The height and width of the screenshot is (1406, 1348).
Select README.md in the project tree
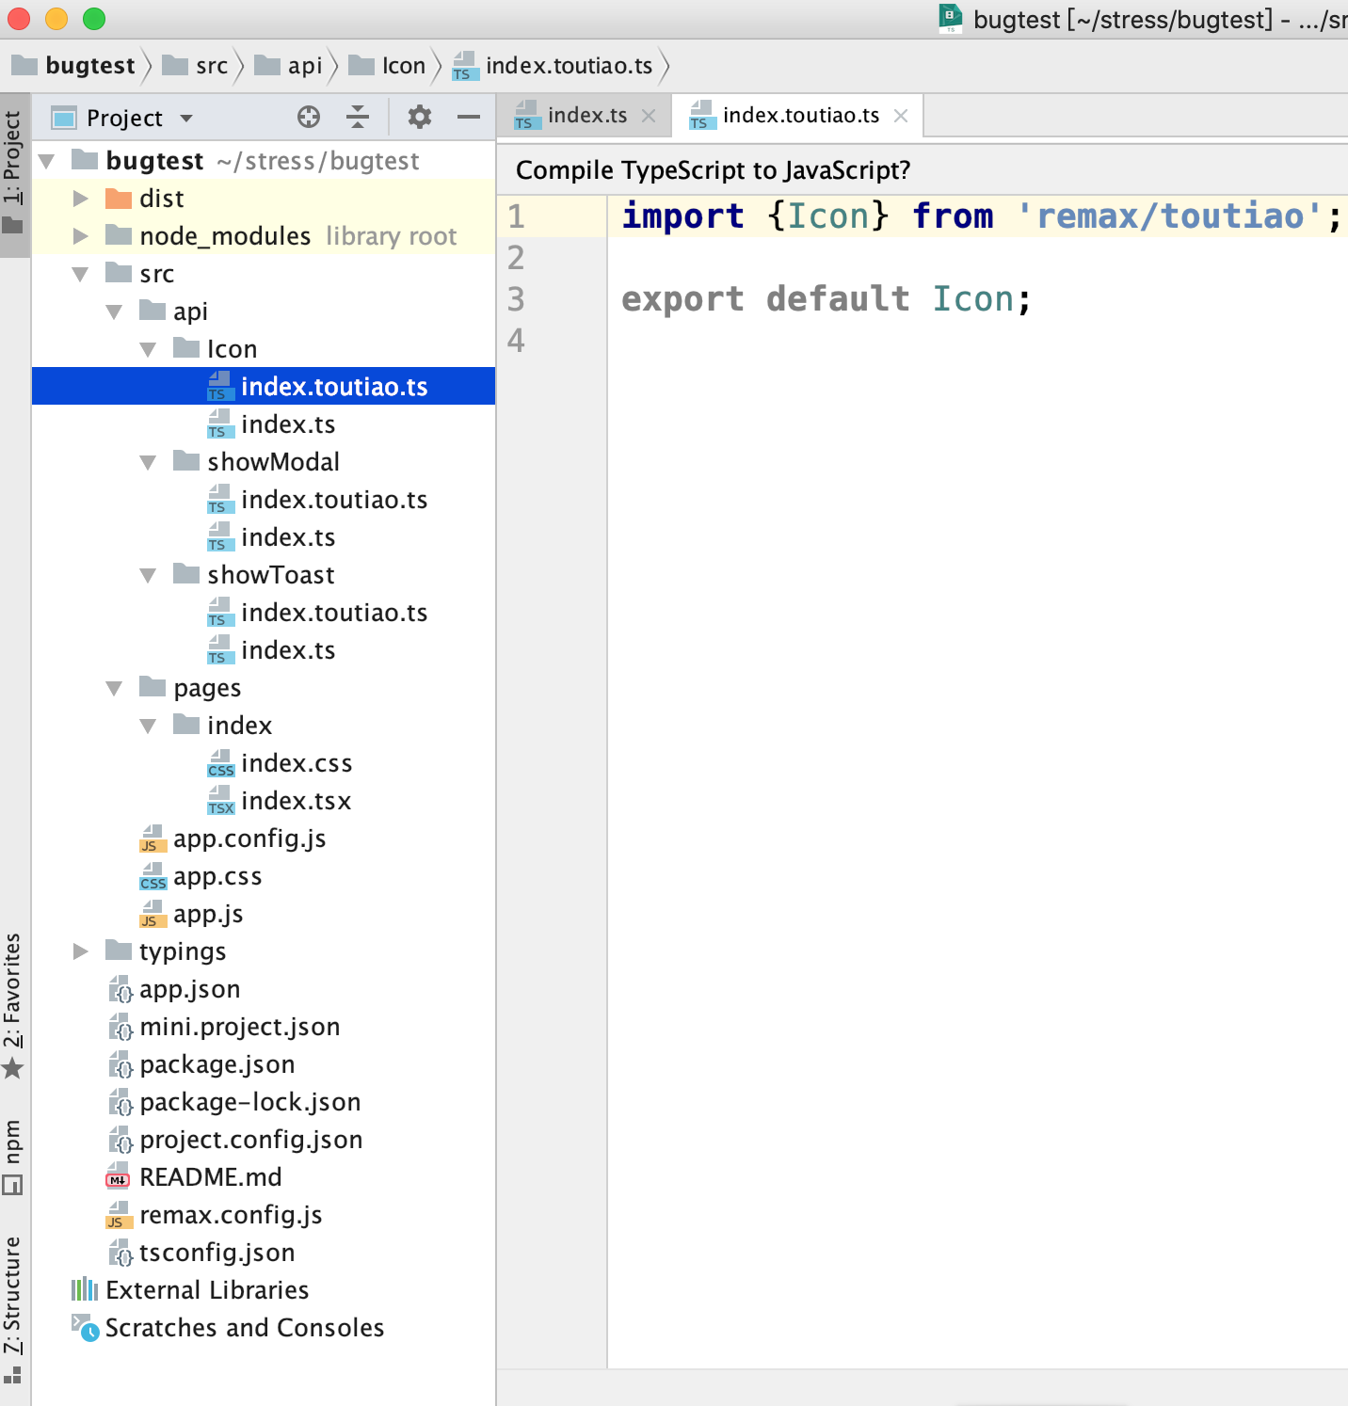[194, 1177]
